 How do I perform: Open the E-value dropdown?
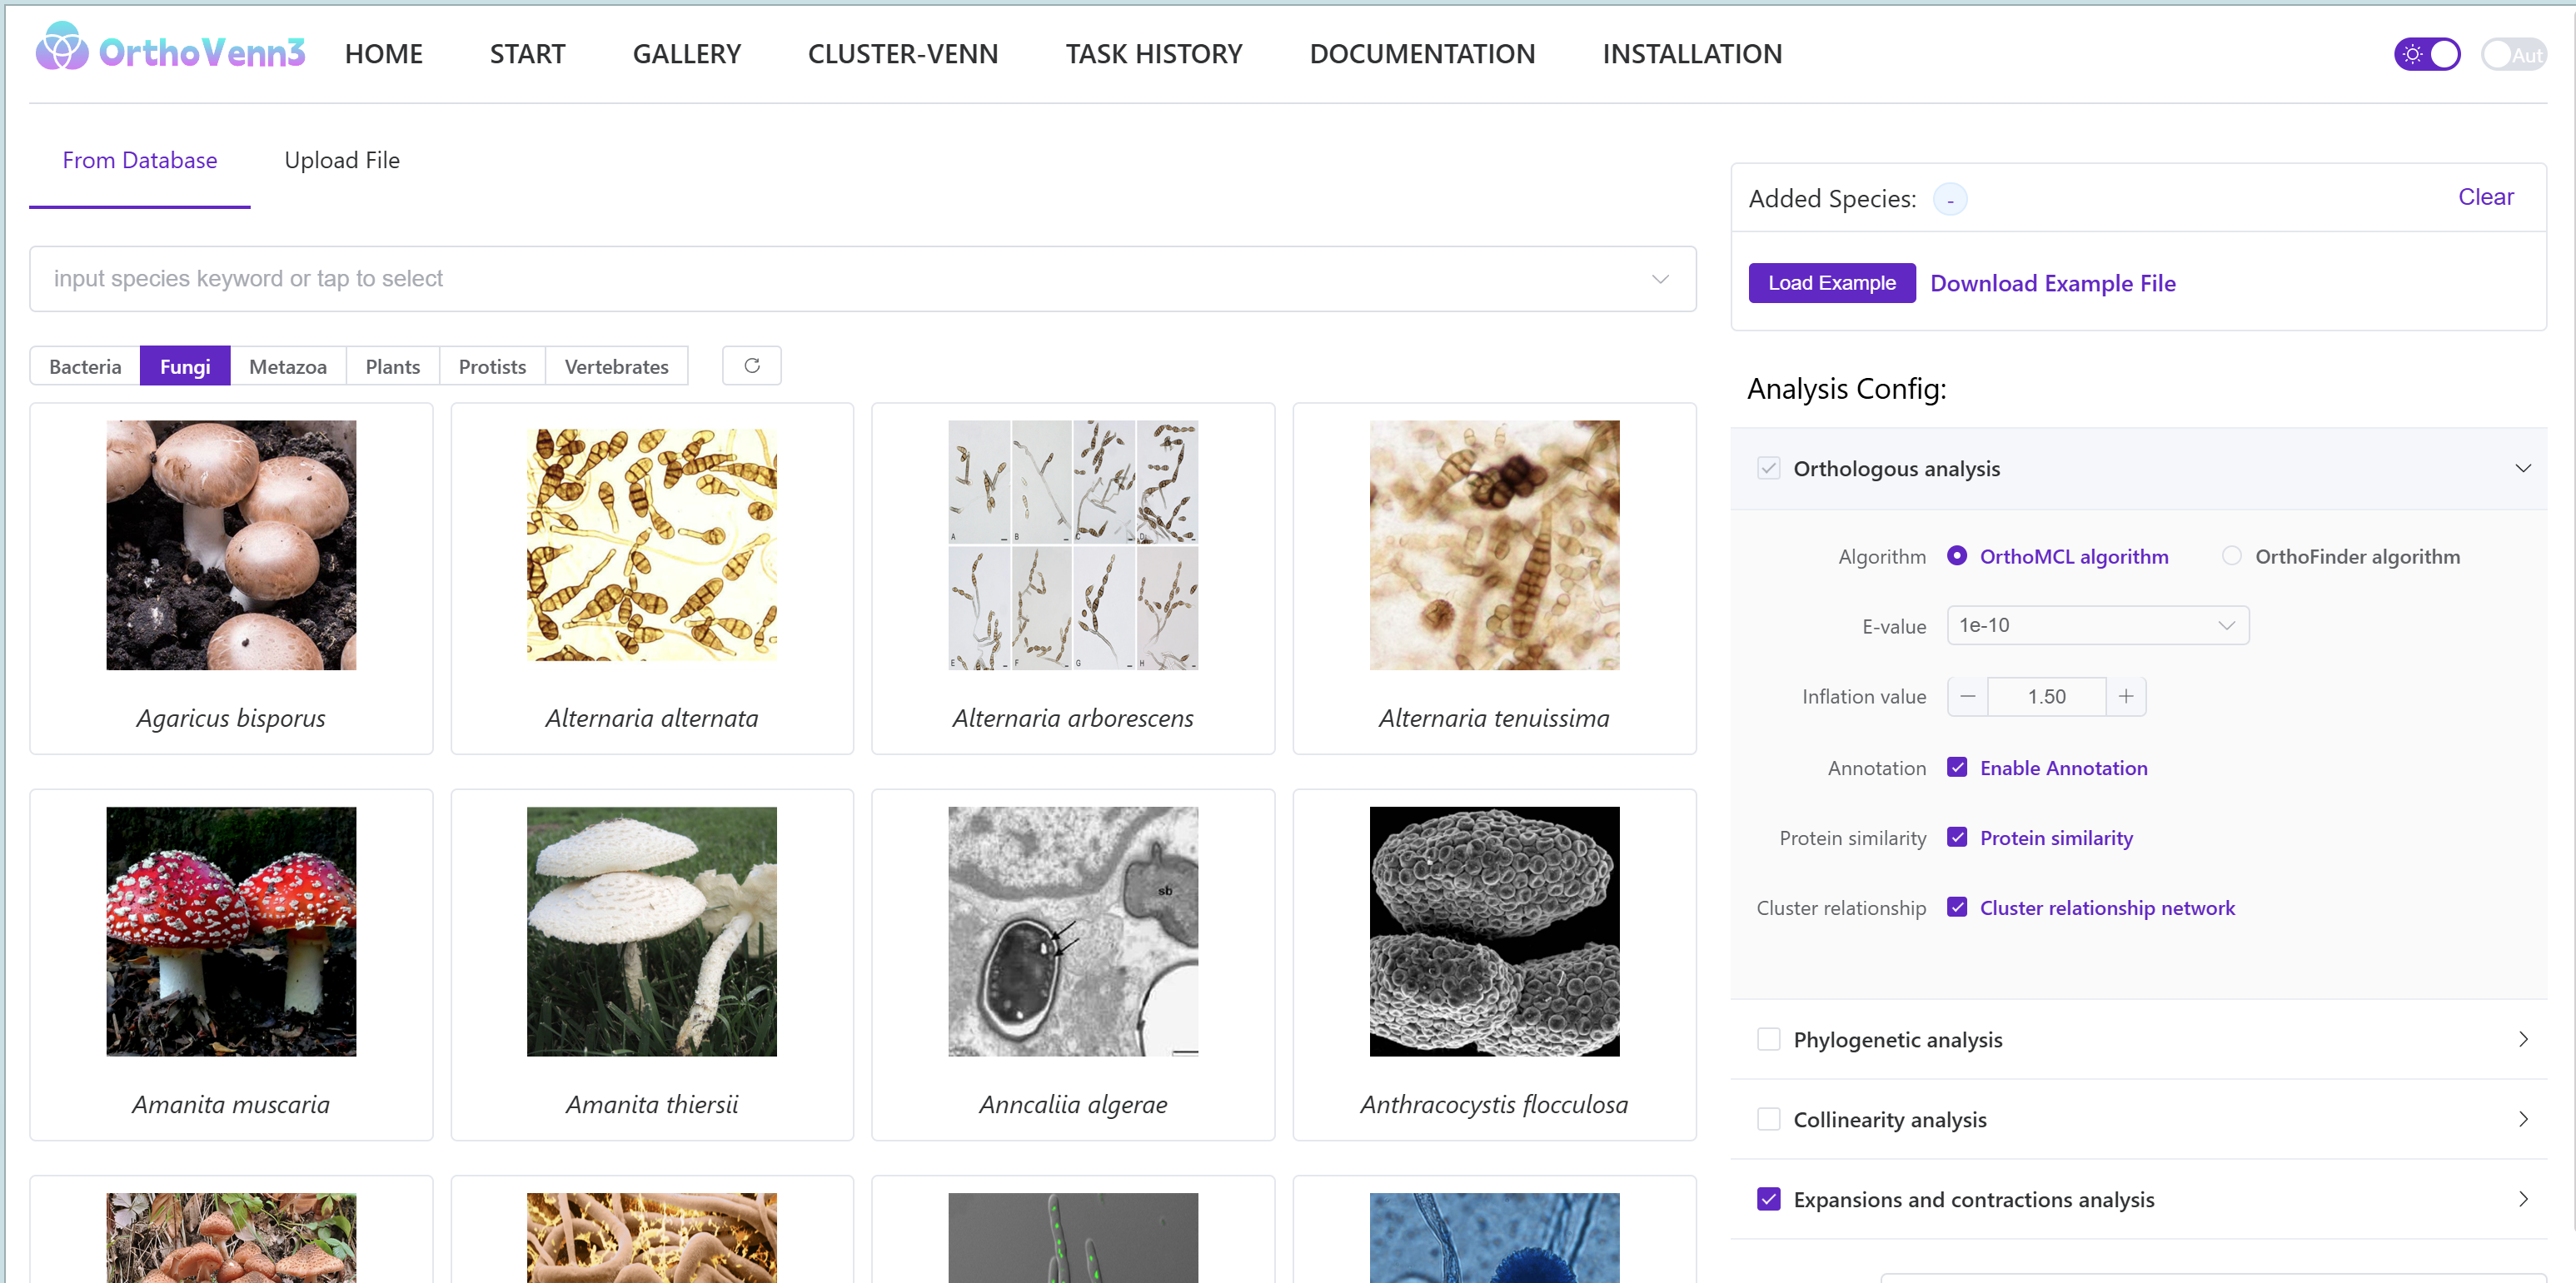pos(2097,625)
